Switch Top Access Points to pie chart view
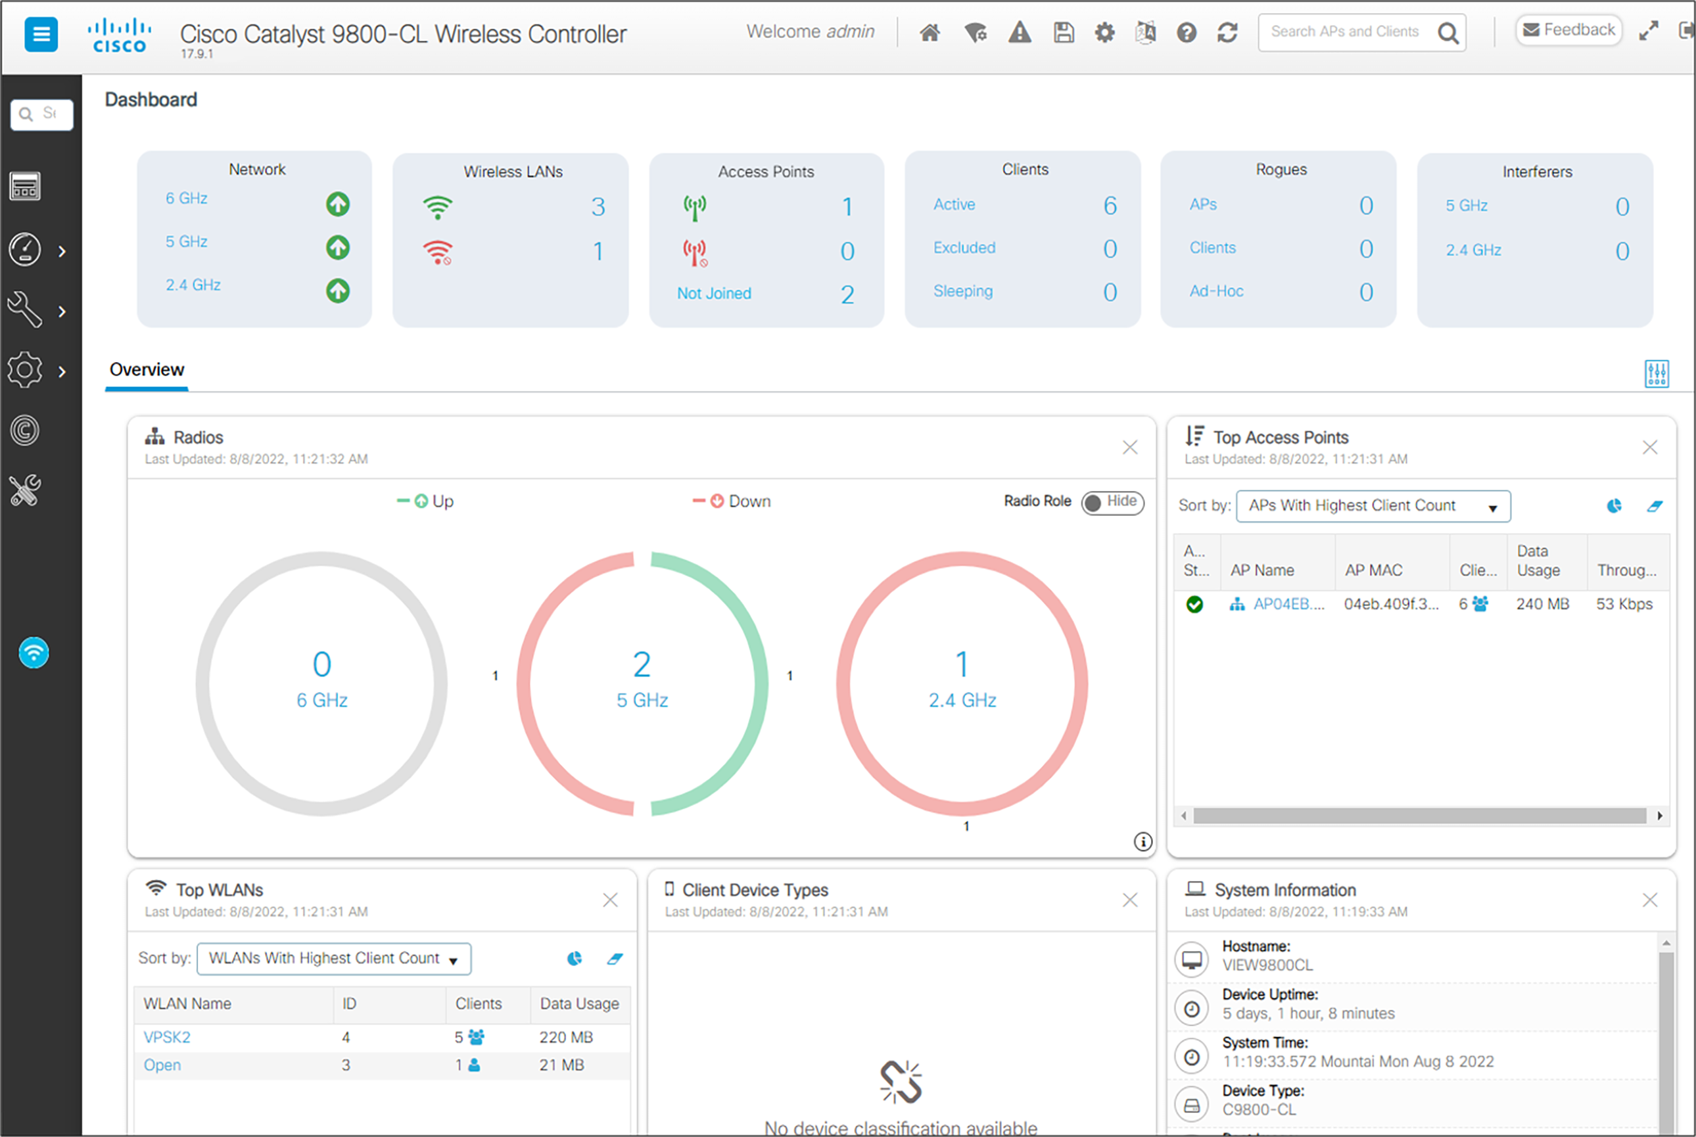This screenshot has width=1696, height=1137. (x=1614, y=506)
